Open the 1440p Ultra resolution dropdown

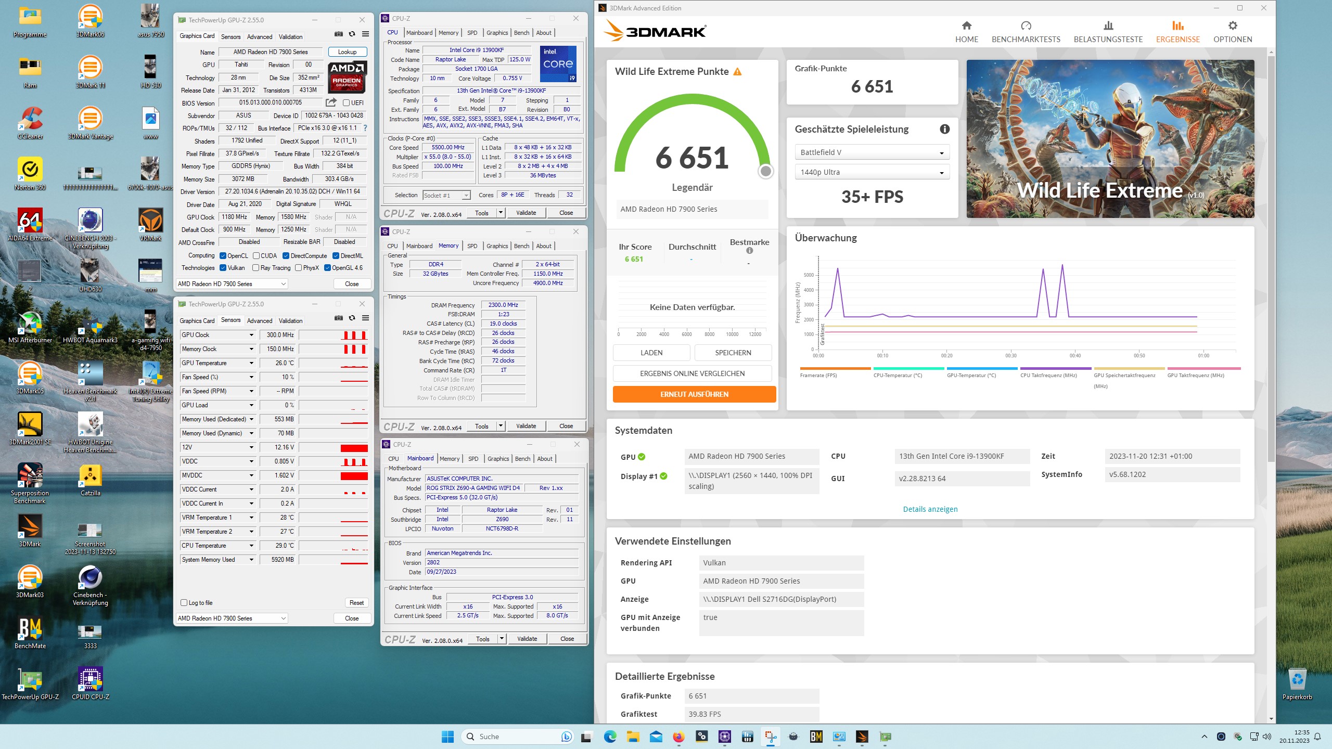[x=872, y=172]
